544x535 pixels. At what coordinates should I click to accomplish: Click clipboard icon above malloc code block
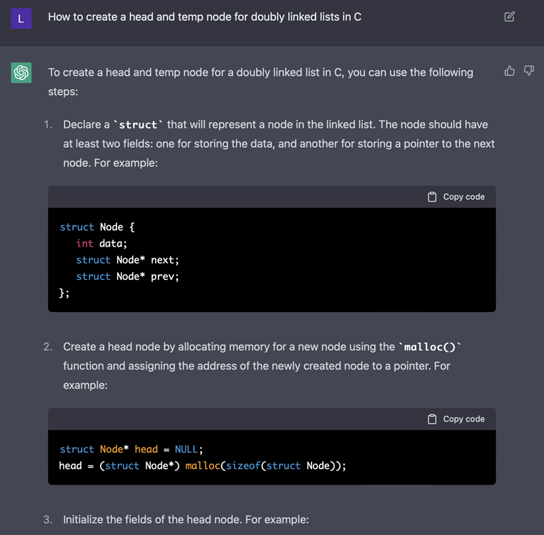pos(432,419)
